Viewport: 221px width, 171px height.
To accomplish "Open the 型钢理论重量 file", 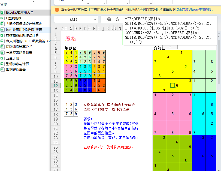I will [16, 70].
